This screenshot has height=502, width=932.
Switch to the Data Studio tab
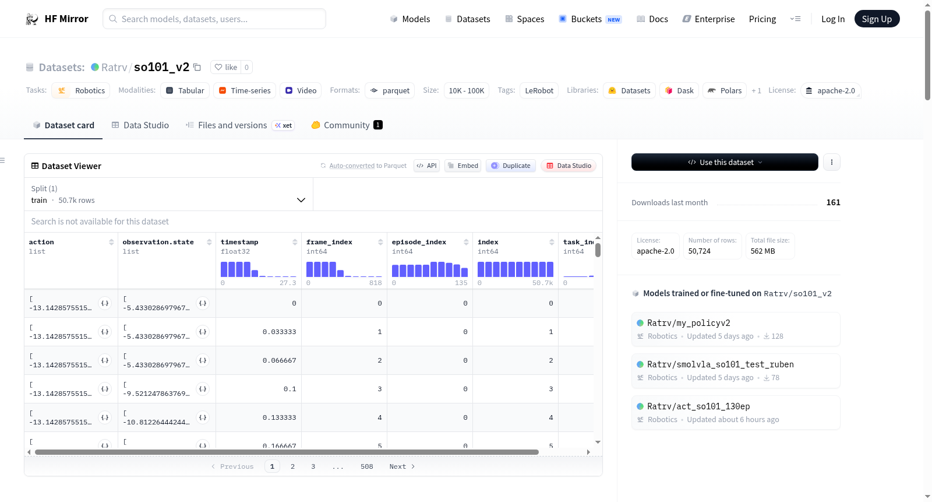click(140, 125)
